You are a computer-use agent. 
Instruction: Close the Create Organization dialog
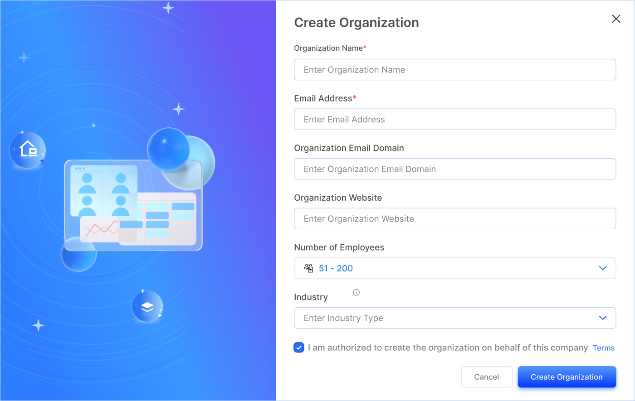click(x=615, y=19)
